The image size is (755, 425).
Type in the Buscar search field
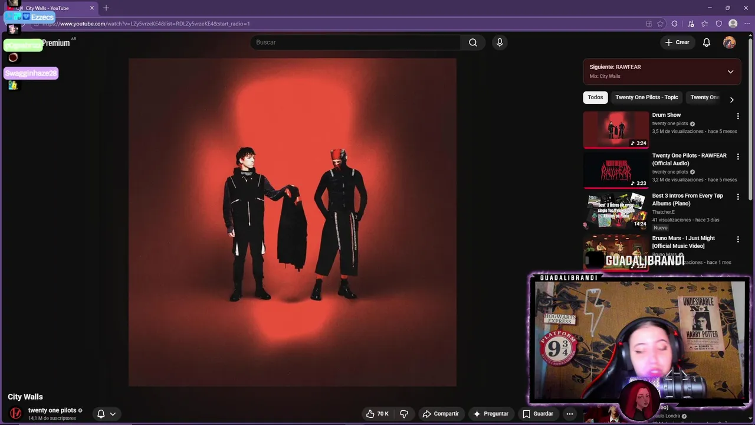(x=355, y=42)
